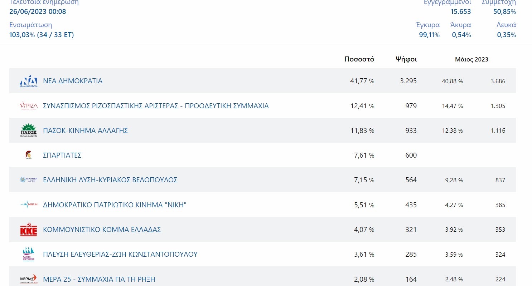This screenshot has height=286, width=532.
Task: Click Elliniki Lysi percentage 7,15 %
Action: click(364, 180)
